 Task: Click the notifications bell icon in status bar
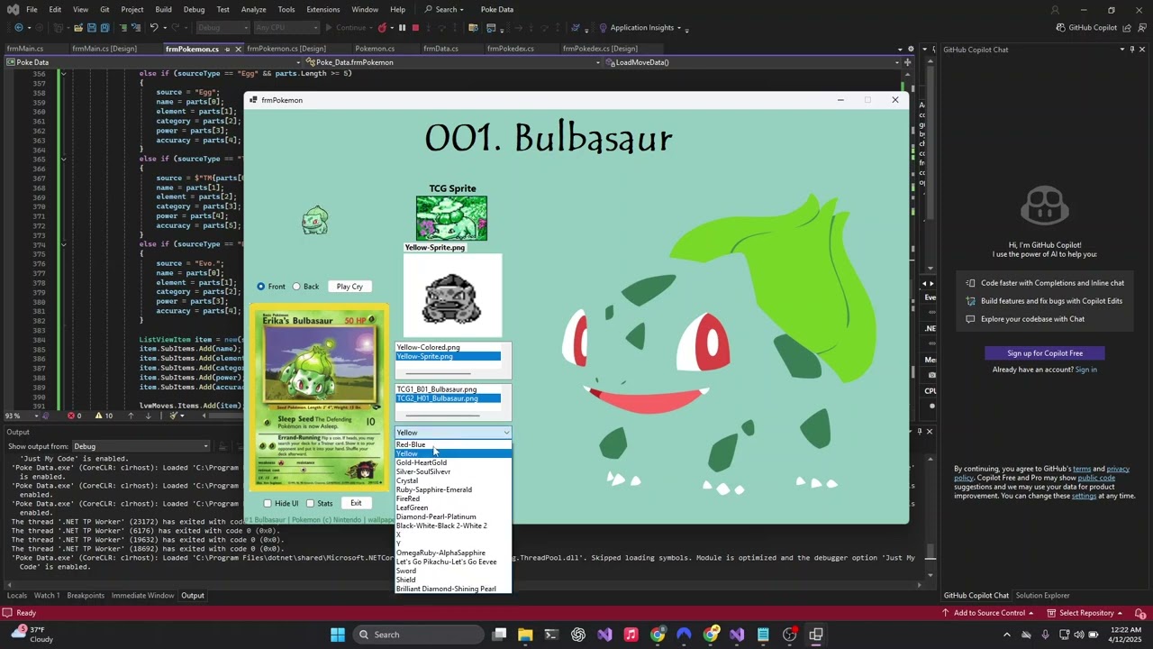[x=1139, y=613]
